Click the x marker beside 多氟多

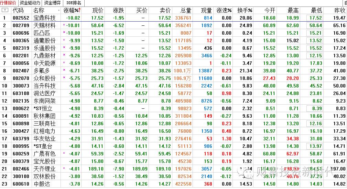(x=64, y=70)
